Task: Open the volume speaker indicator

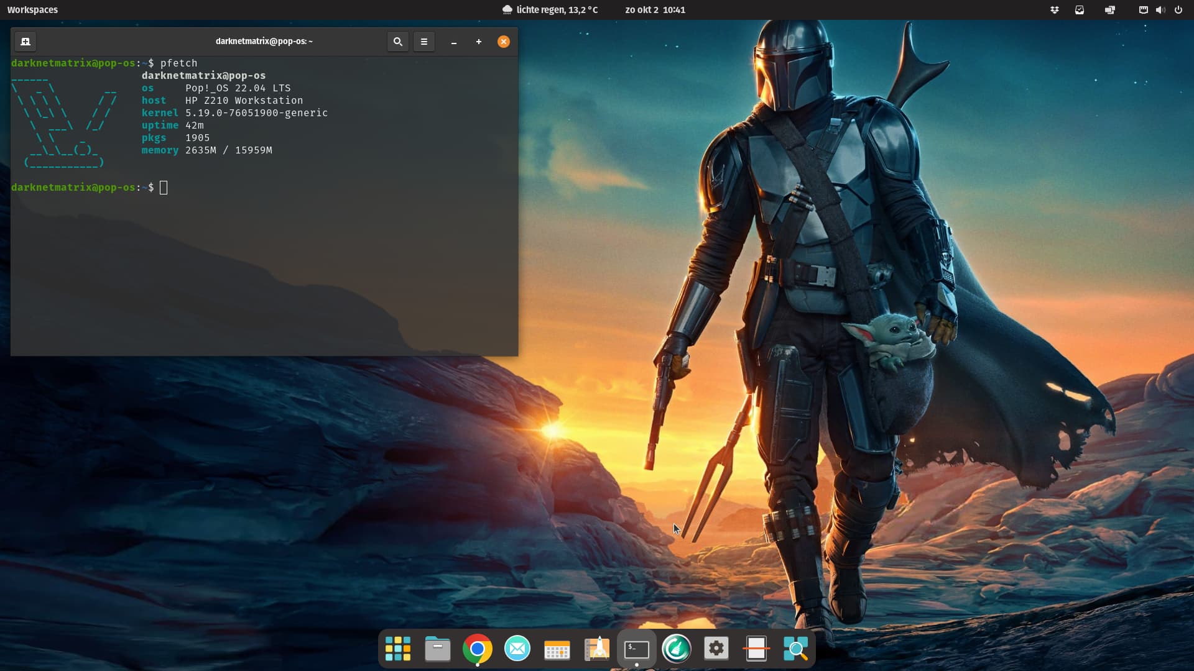Action: tap(1160, 10)
